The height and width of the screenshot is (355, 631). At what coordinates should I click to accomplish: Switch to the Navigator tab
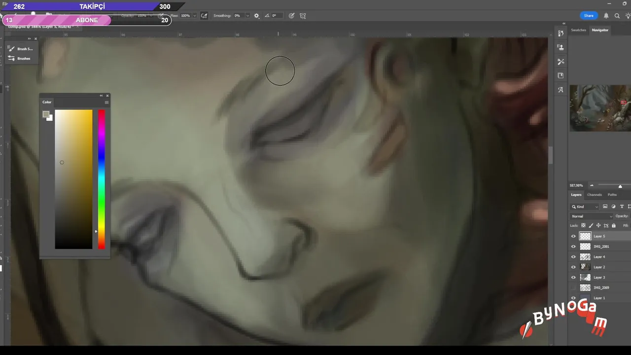(600, 30)
